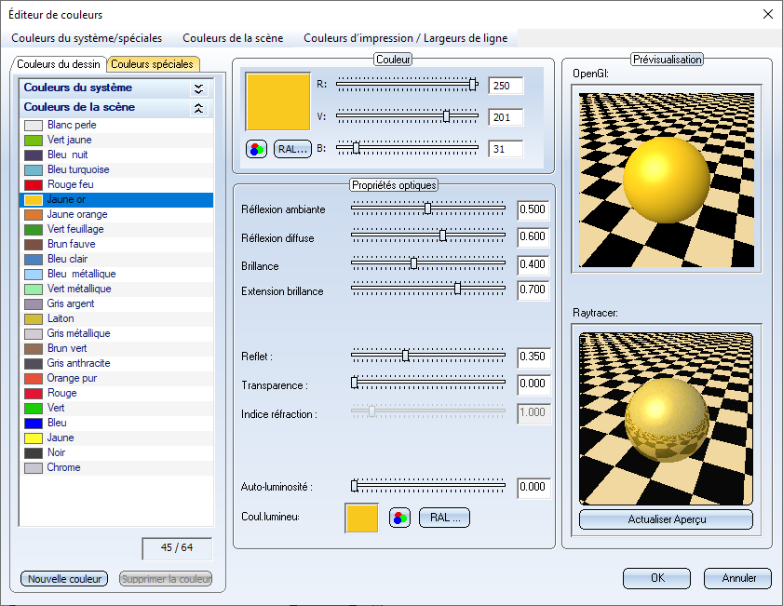Image resolution: width=783 pixels, height=606 pixels.
Task: Click the Bleu nuit color swatch icon
Action: (x=34, y=155)
